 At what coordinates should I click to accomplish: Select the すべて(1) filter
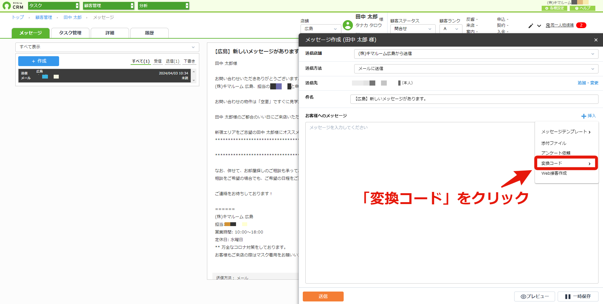click(141, 61)
